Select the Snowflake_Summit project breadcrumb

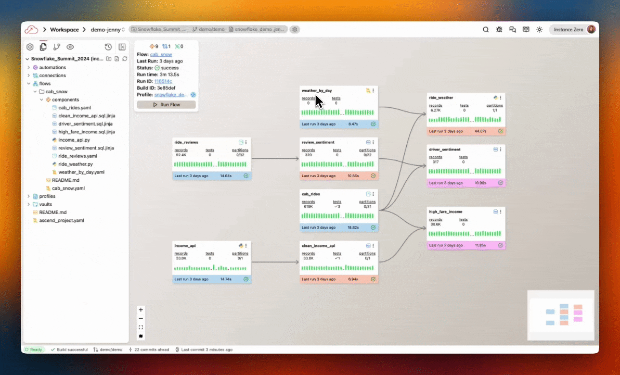click(x=159, y=29)
